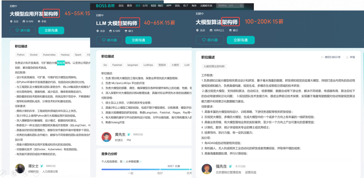Viewport: 364px width, 178px height.
Task: Click the Fastchat skill tag
Action: (117, 65)
